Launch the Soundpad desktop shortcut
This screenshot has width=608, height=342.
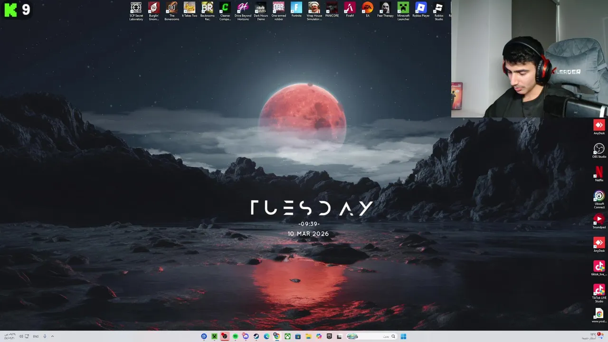point(599,221)
